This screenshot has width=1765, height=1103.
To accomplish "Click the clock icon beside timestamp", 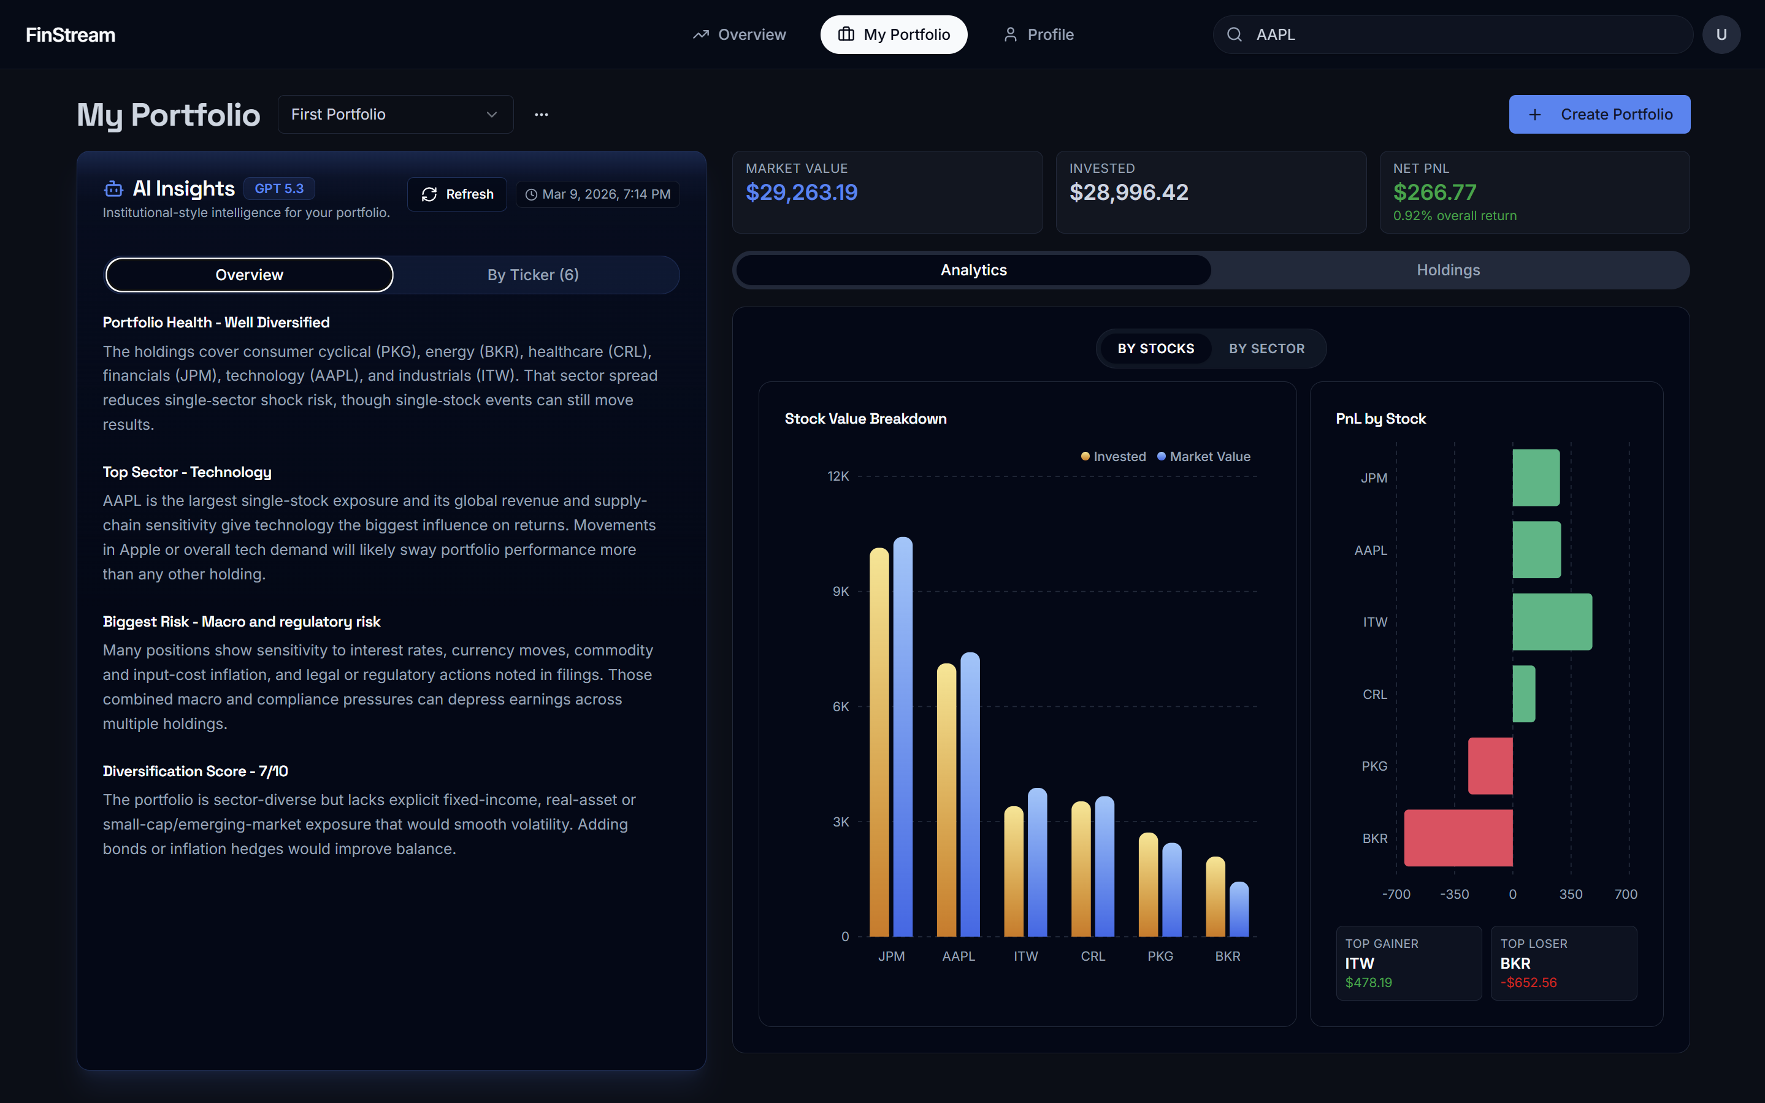I will (x=531, y=194).
